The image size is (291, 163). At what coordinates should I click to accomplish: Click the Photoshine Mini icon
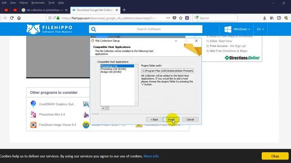point(33,115)
